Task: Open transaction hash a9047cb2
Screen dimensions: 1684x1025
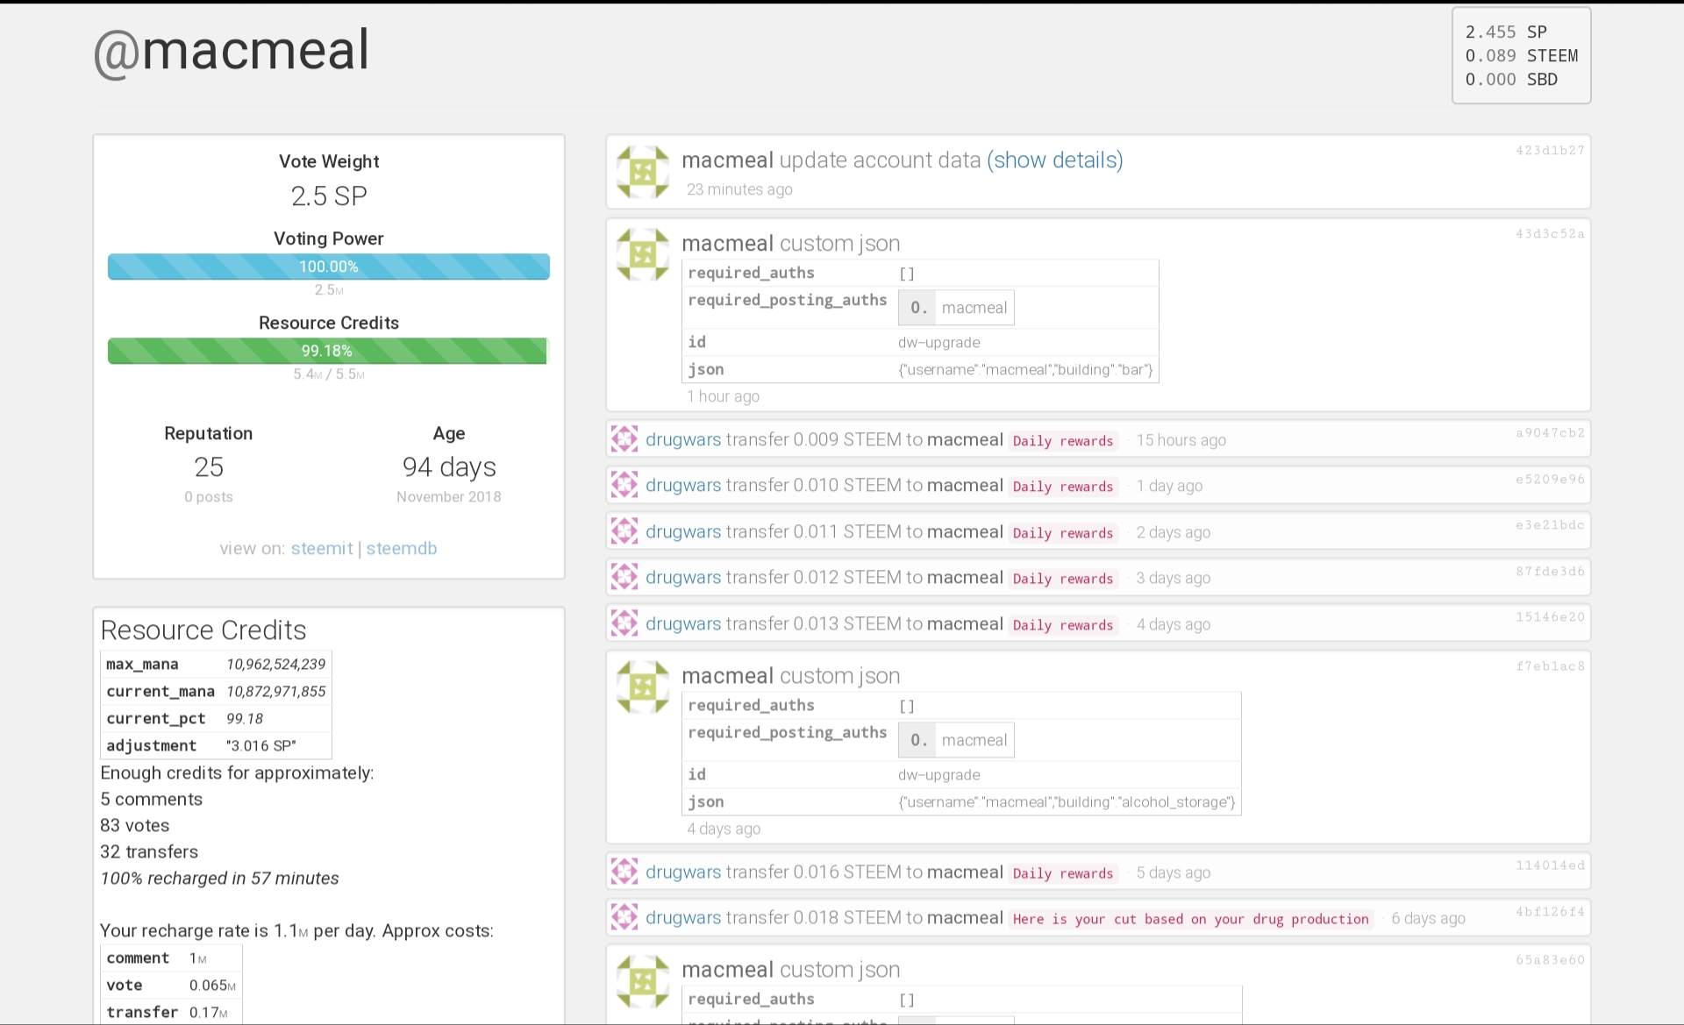Action: (x=1549, y=432)
